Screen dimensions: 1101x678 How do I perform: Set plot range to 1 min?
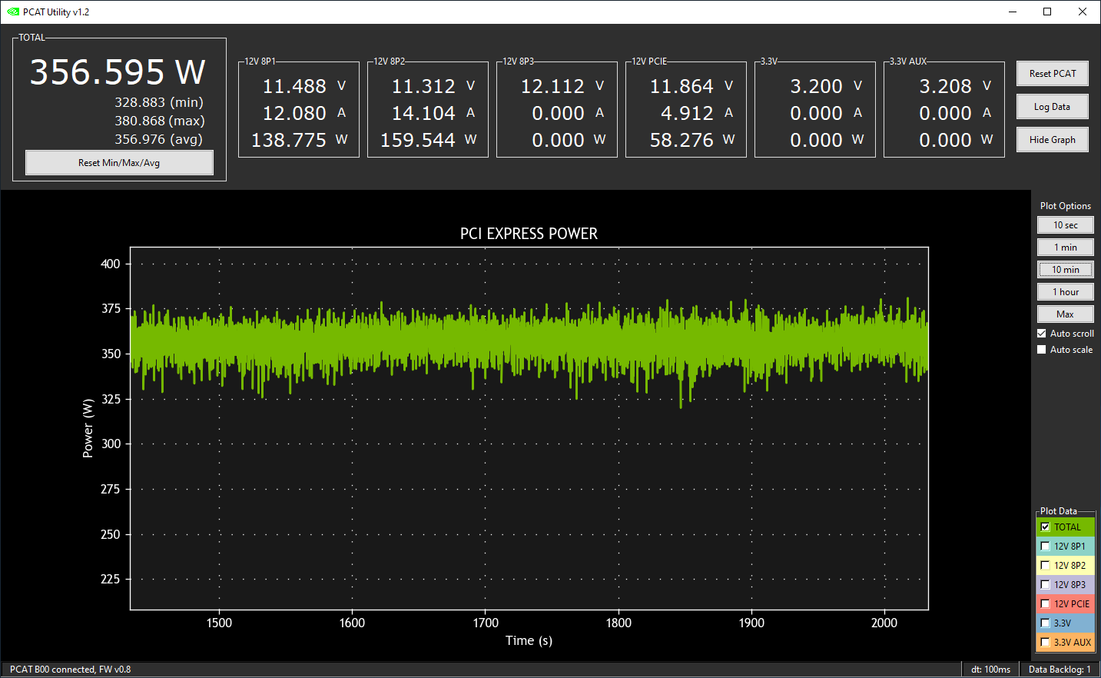(1065, 248)
